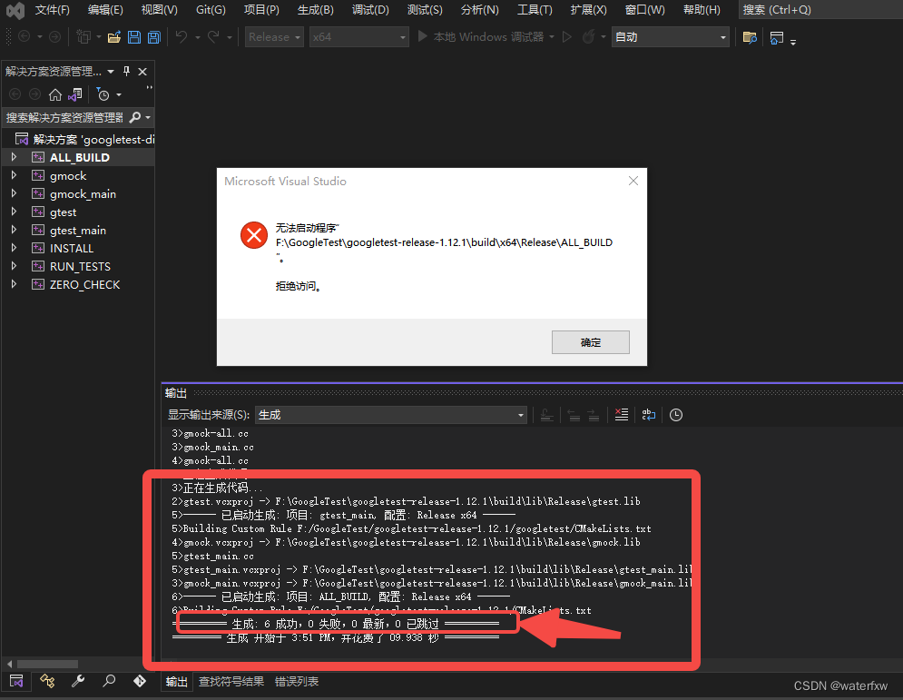Open the 窗口(W) menu
The height and width of the screenshot is (700, 903).
coord(644,10)
